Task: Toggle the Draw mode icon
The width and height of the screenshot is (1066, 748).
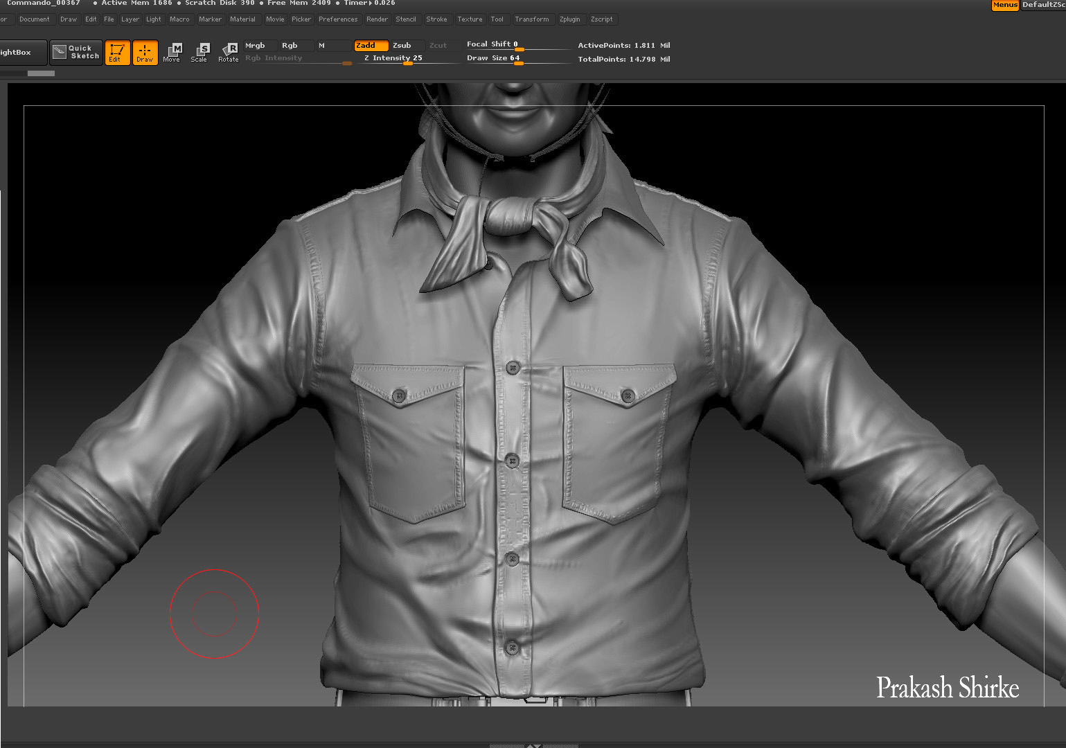Action: pos(145,53)
